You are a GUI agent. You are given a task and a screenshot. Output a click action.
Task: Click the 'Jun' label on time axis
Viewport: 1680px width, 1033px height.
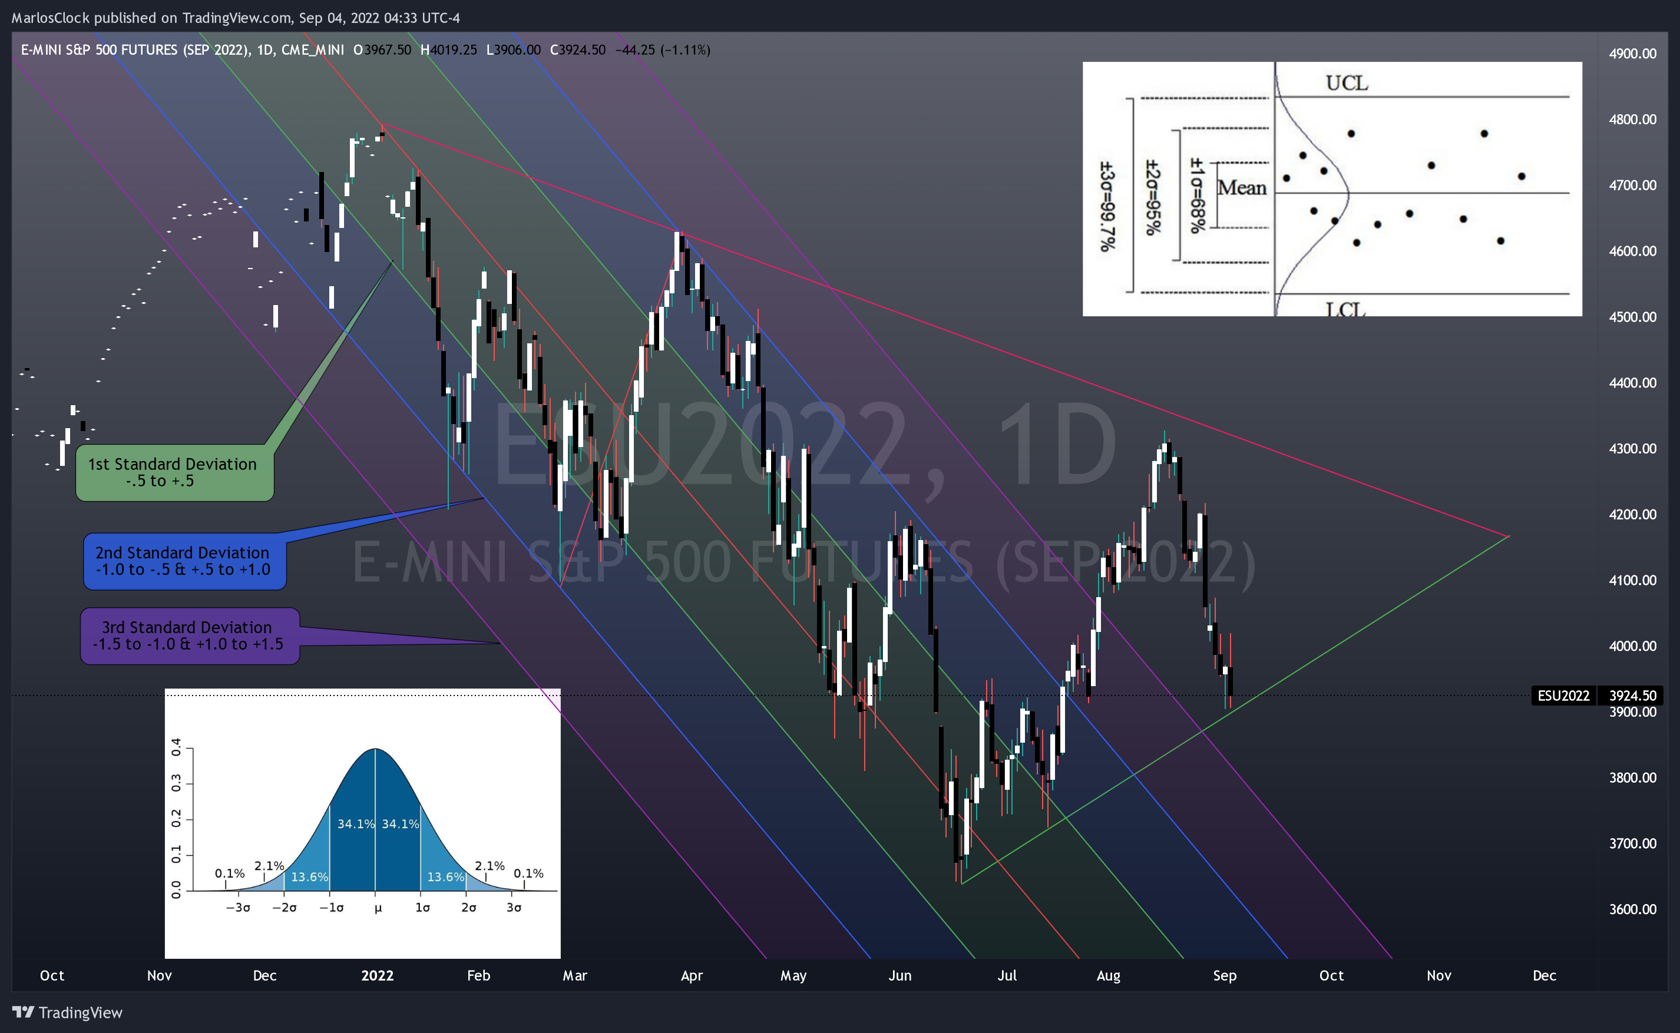(899, 976)
